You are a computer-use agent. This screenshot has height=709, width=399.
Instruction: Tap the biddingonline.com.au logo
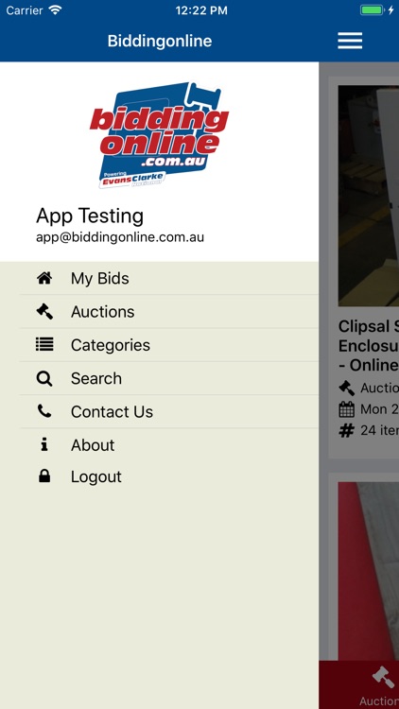[159, 135]
